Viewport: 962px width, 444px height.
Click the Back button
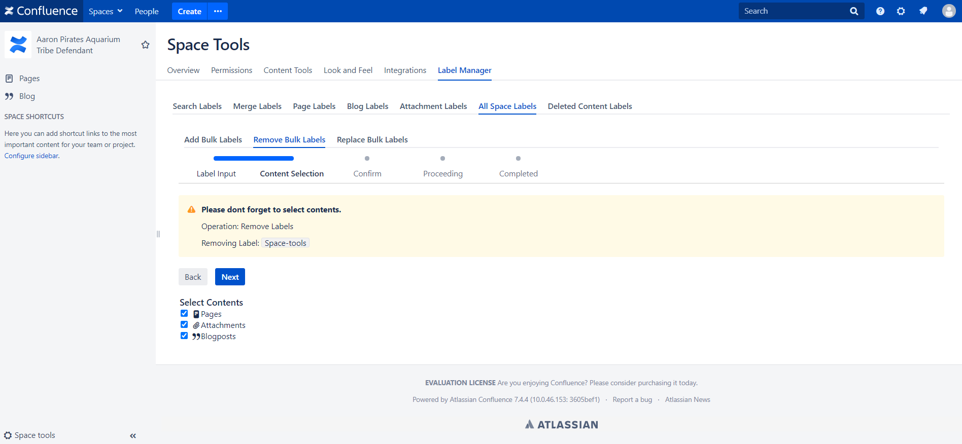[193, 277]
